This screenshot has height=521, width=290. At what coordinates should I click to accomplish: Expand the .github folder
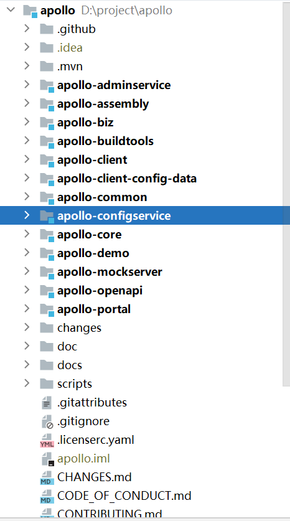(27, 29)
